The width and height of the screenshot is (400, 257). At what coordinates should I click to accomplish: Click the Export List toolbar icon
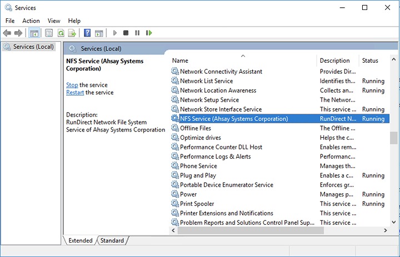[72, 33]
